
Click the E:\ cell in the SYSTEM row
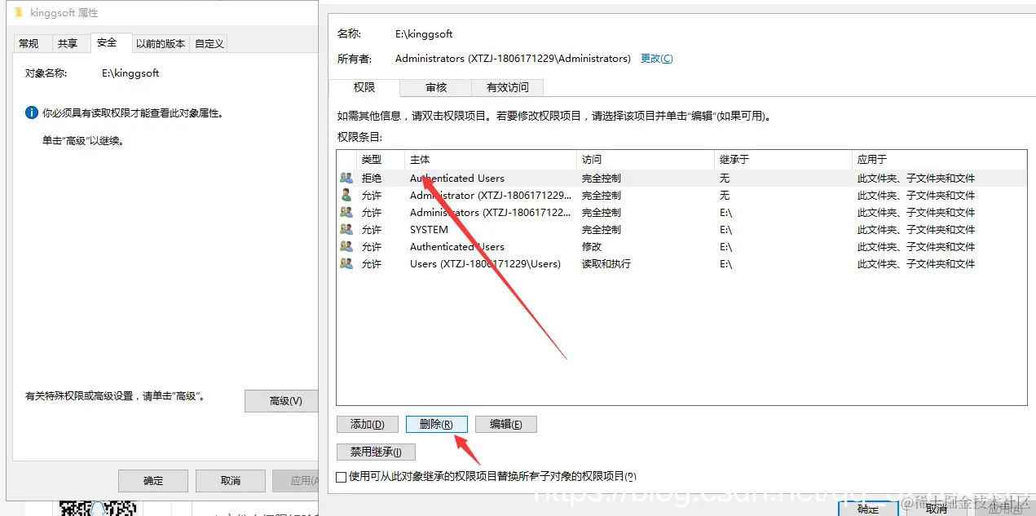[x=725, y=229]
